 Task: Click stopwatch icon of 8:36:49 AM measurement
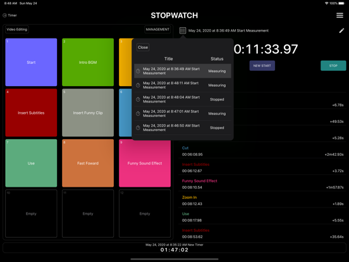click(138, 71)
